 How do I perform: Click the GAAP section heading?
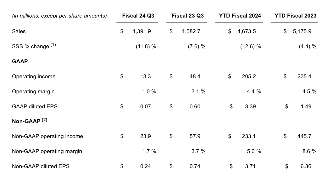(x=20, y=61)
